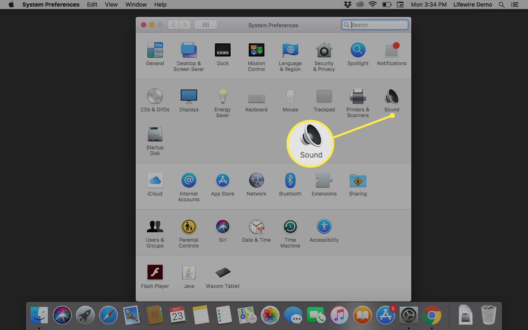The height and width of the screenshot is (330, 528).
Task: Open the Displays preferences pane
Action: 189,100
